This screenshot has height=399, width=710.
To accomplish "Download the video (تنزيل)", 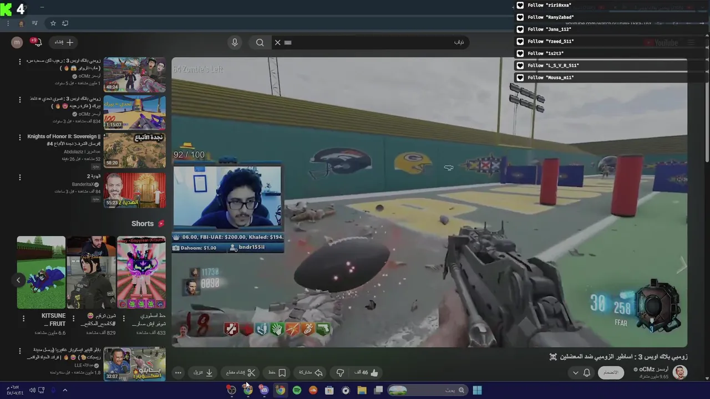I will click(x=203, y=372).
